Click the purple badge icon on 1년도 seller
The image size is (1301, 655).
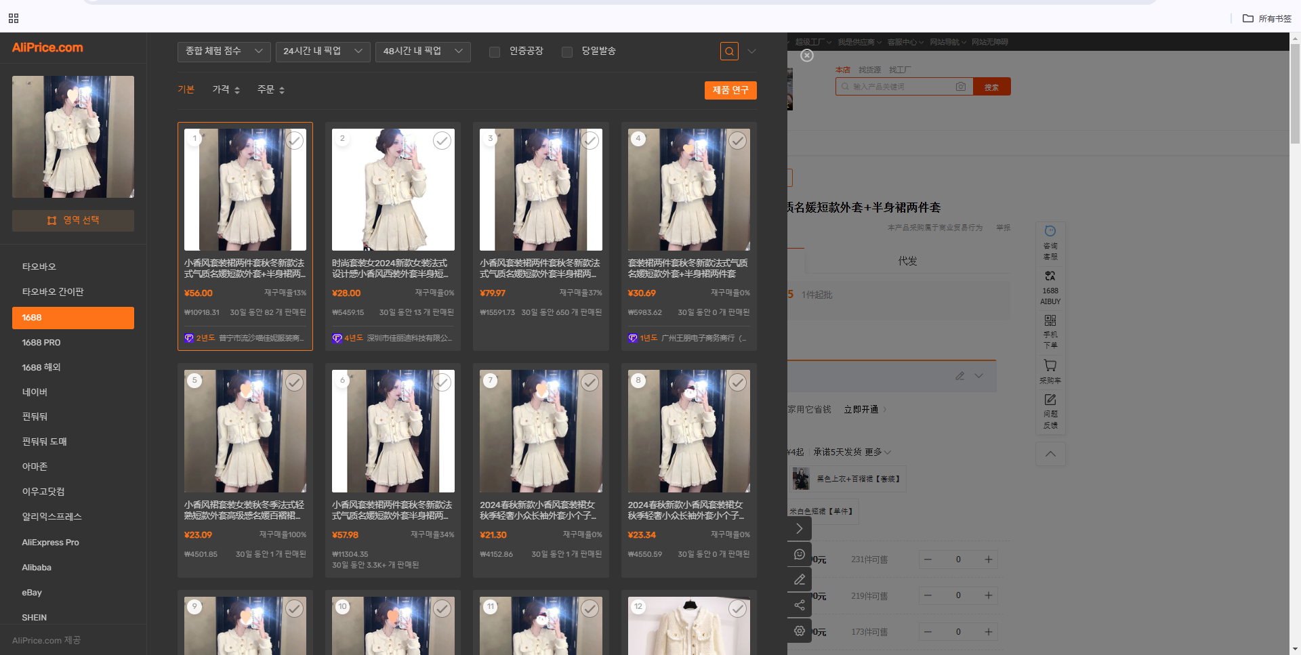pos(633,338)
